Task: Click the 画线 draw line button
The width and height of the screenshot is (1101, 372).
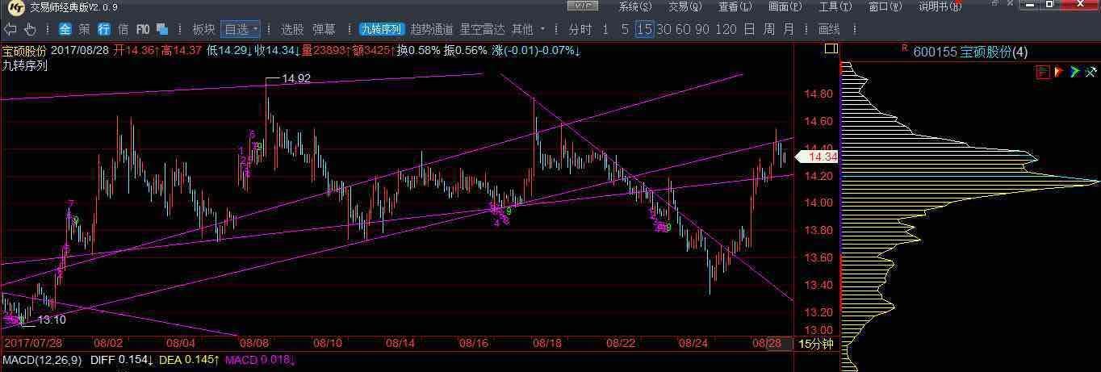Action: tap(829, 29)
